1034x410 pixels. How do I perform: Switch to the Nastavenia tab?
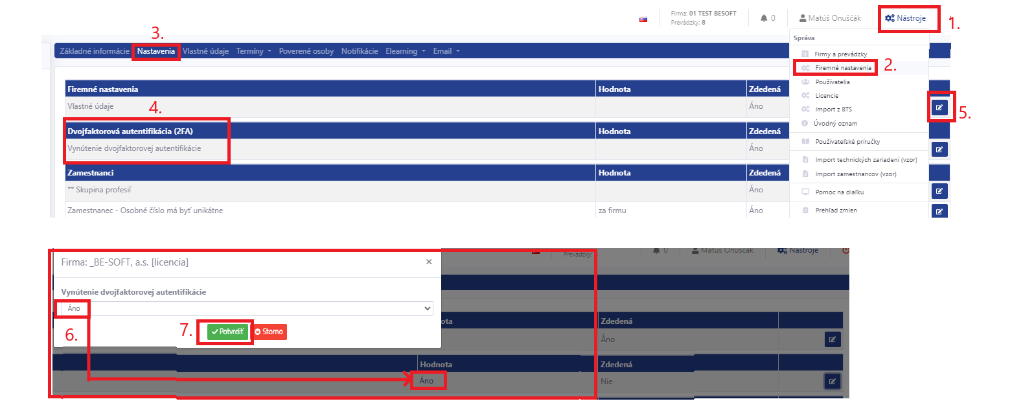pos(155,51)
